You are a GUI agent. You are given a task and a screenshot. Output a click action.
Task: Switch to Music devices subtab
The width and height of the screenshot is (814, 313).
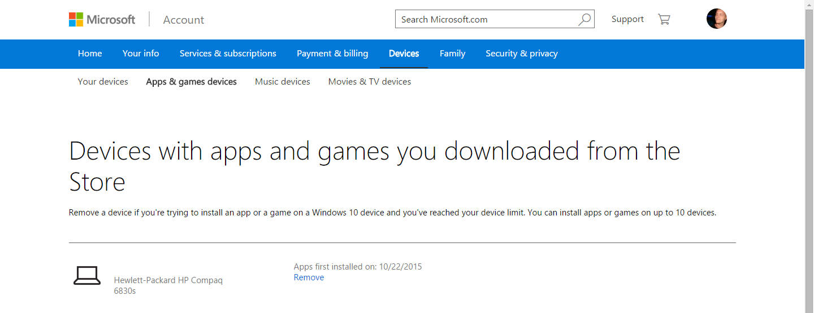click(283, 82)
